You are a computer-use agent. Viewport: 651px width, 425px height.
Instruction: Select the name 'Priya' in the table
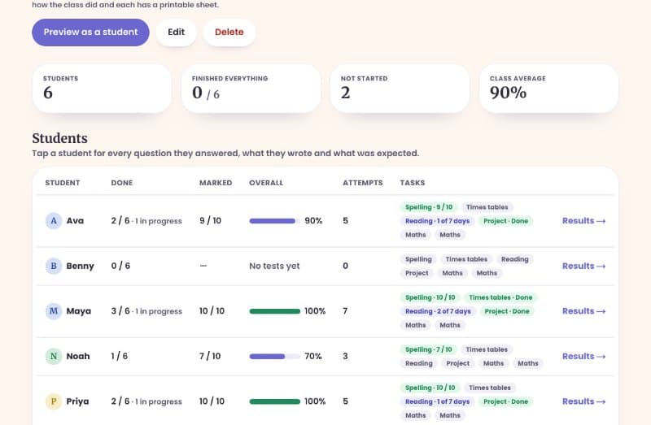coord(77,401)
